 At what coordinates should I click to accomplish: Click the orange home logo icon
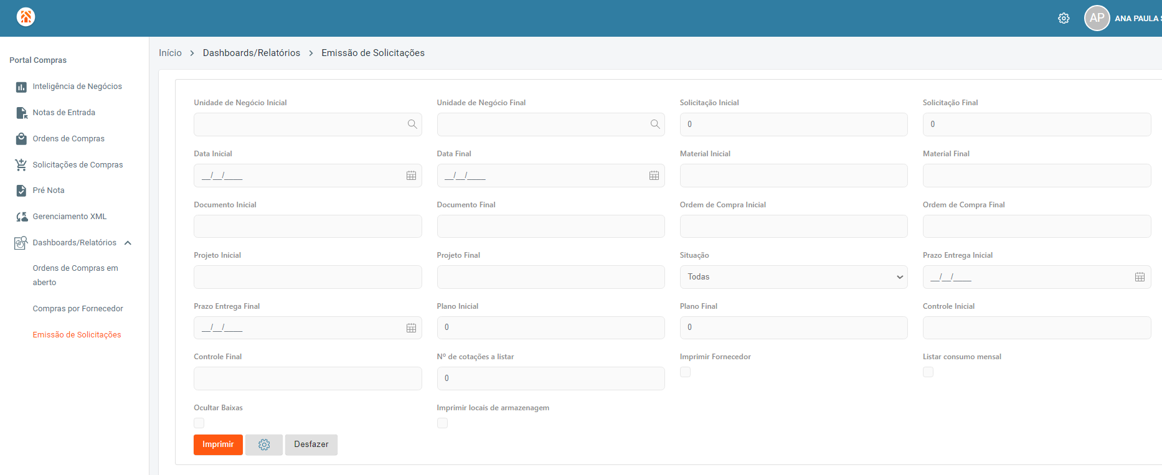click(x=26, y=17)
